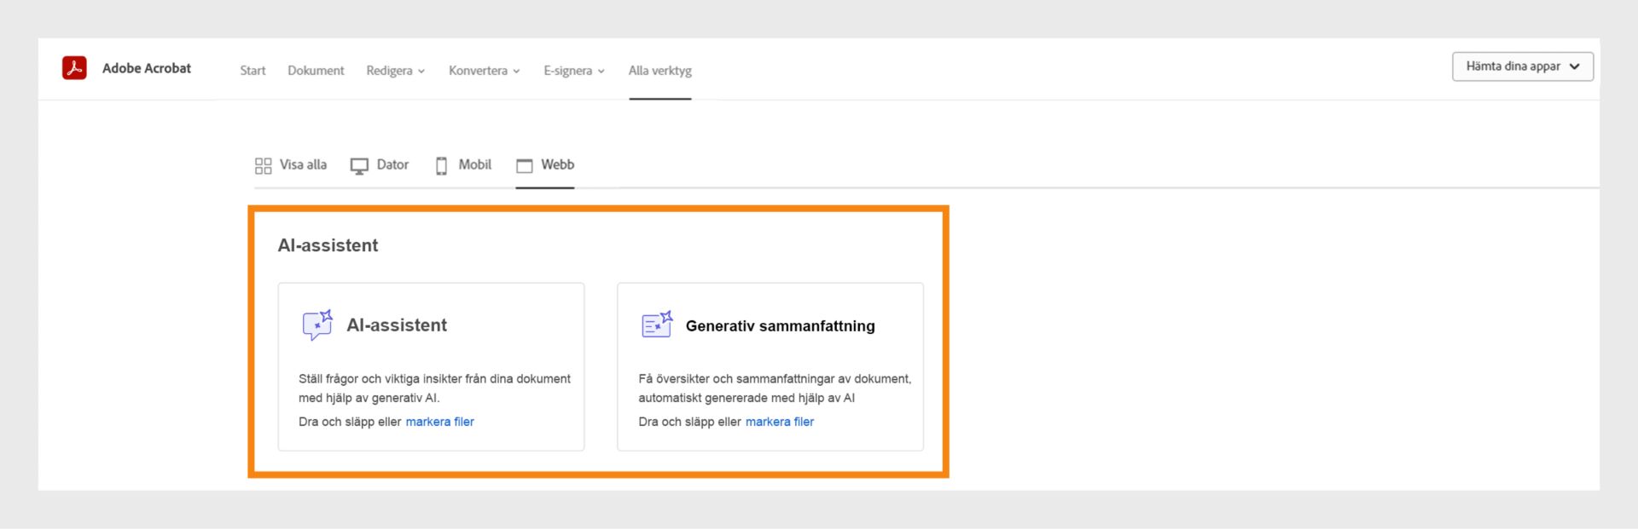Click the Generativ sammanfattning card title

pos(780,325)
